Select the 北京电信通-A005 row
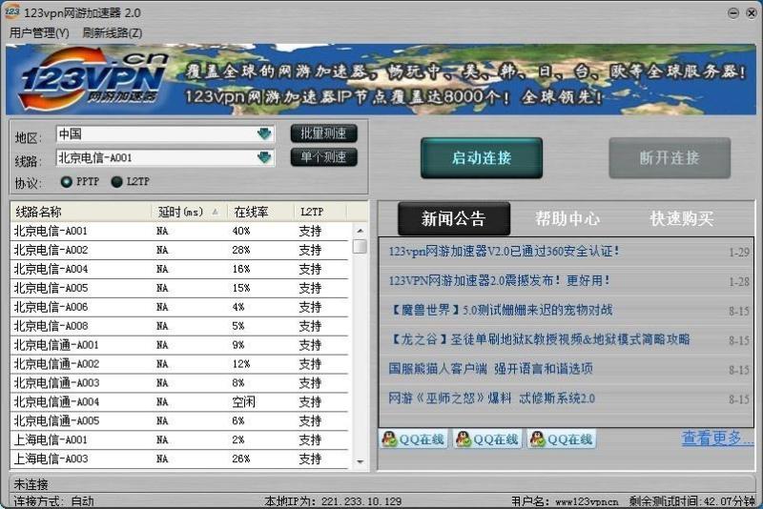763x509 pixels. 179,420
